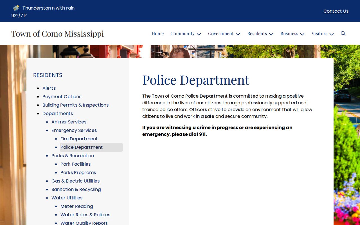This screenshot has height=225, width=360.
Task: Open Sanitation & Recycling sidebar link
Action: point(76,189)
